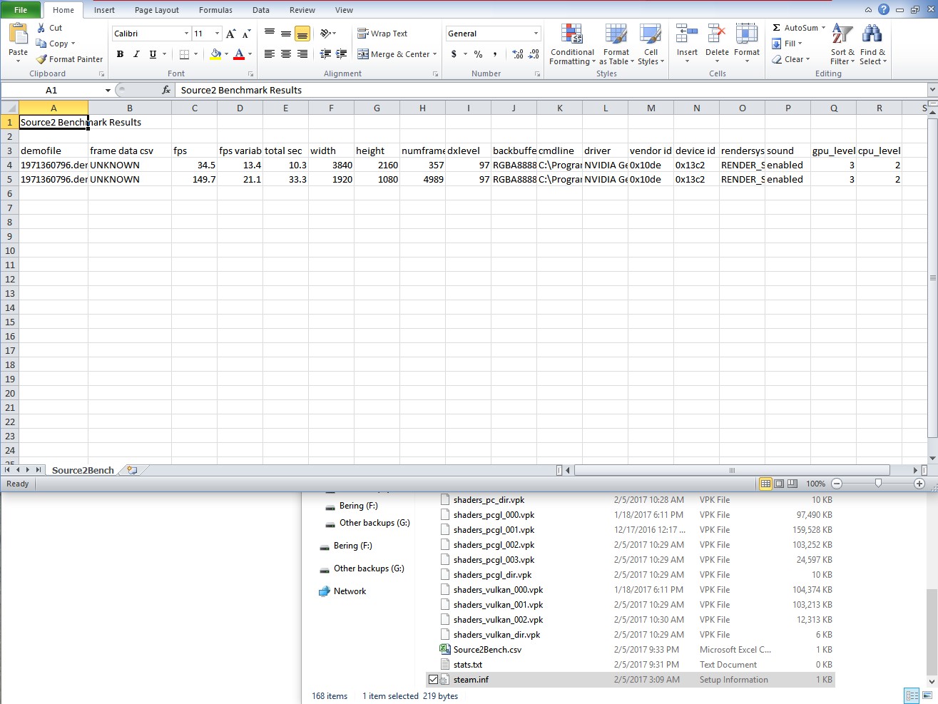Viewport: 938px width, 704px height.
Task: Click the increase decimal icon
Action: [x=518, y=54]
